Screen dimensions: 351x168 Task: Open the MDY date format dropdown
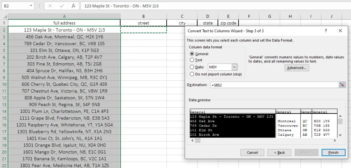pyautogui.click(x=234, y=67)
